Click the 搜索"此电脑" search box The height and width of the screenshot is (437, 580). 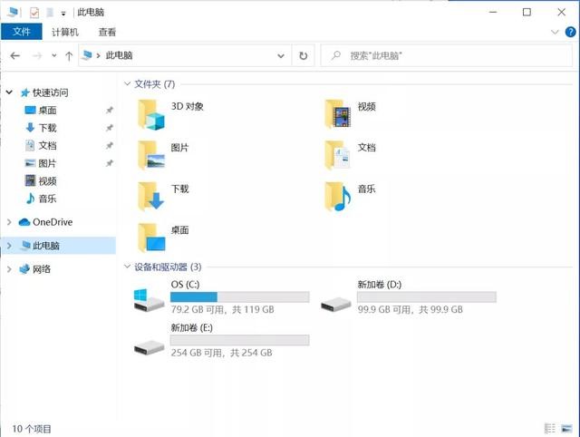pos(447,56)
